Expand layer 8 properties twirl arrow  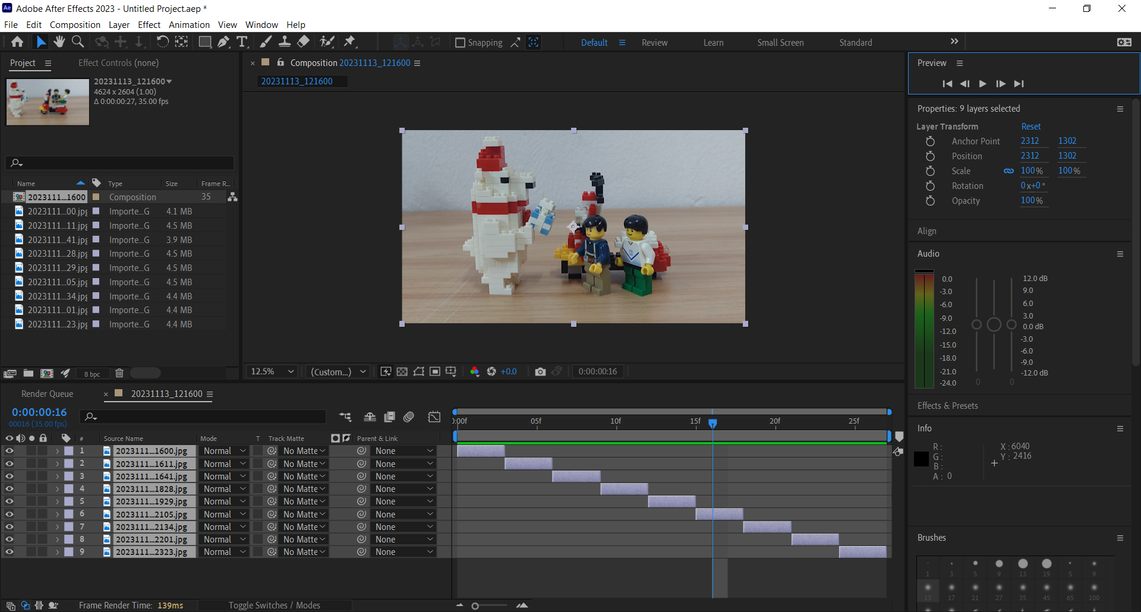58,540
